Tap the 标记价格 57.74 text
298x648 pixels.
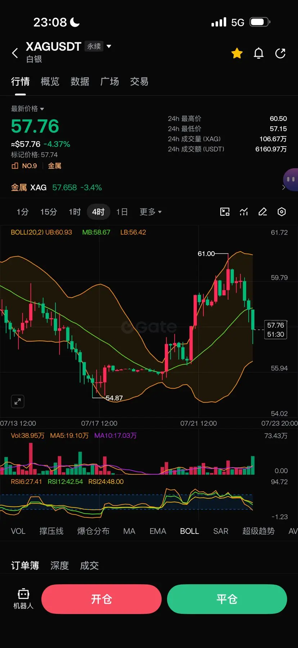(x=34, y=155)
